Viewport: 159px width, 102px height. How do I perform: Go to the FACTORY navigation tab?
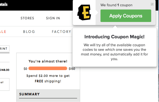[61, 32]
